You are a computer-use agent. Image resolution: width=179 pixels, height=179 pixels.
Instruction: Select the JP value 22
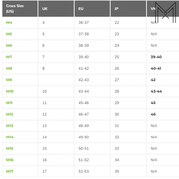click(x=117, y=23)
